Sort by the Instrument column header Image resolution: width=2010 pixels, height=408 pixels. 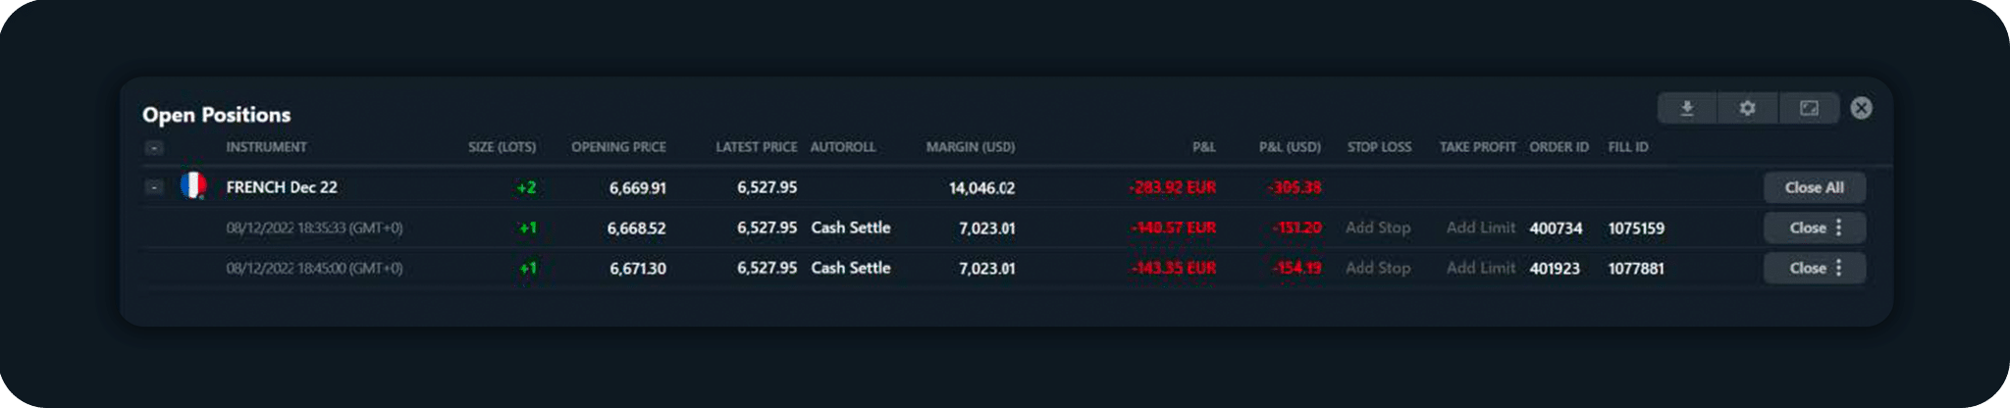(266, 147)
